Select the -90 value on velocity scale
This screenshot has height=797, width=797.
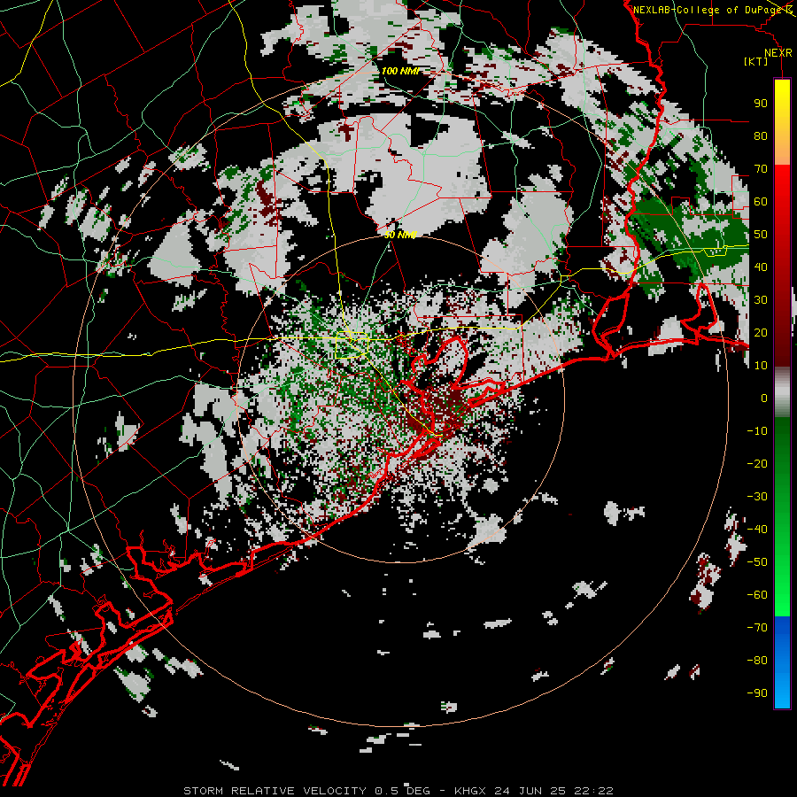pos(757,693)
